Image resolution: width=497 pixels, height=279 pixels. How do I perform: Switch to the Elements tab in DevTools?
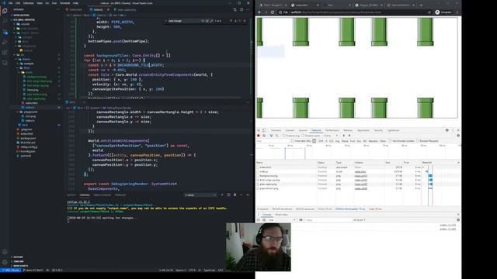click(276, 130)
